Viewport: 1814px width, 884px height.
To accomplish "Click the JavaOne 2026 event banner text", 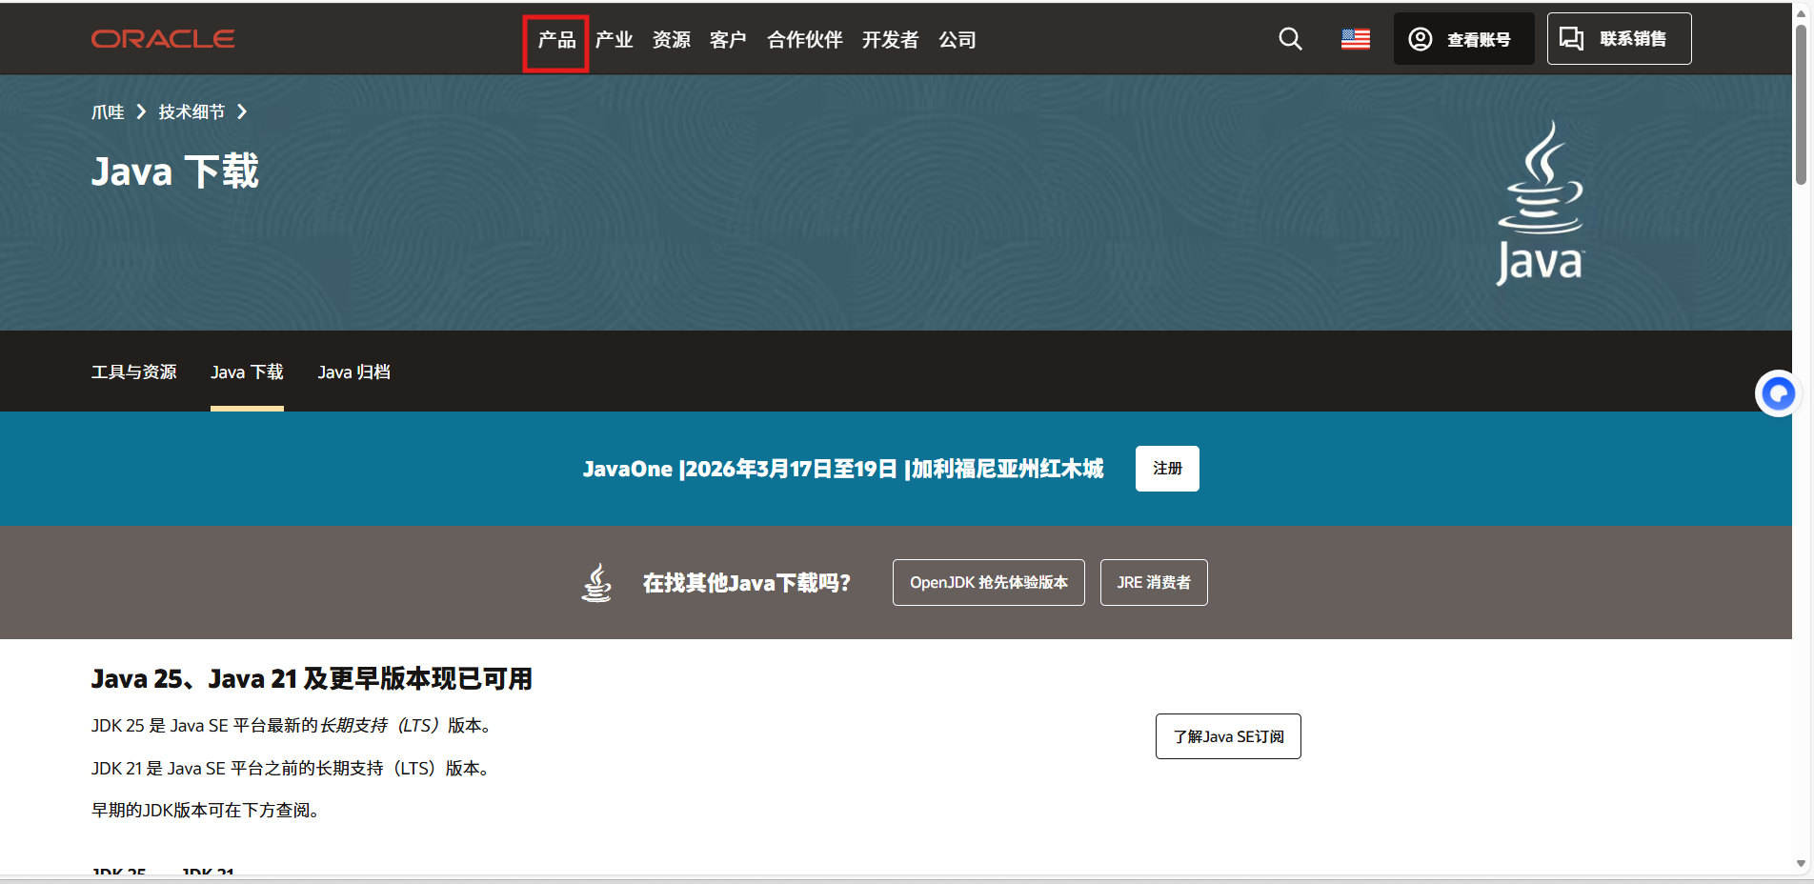I will [843, 469].
